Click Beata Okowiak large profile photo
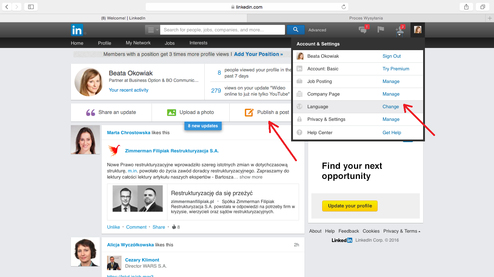The height and width of the screenshot is (277, 494). (89, 82)
